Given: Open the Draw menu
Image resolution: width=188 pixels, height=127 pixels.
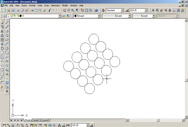Looking at the screenshot, I should [47, 6].
